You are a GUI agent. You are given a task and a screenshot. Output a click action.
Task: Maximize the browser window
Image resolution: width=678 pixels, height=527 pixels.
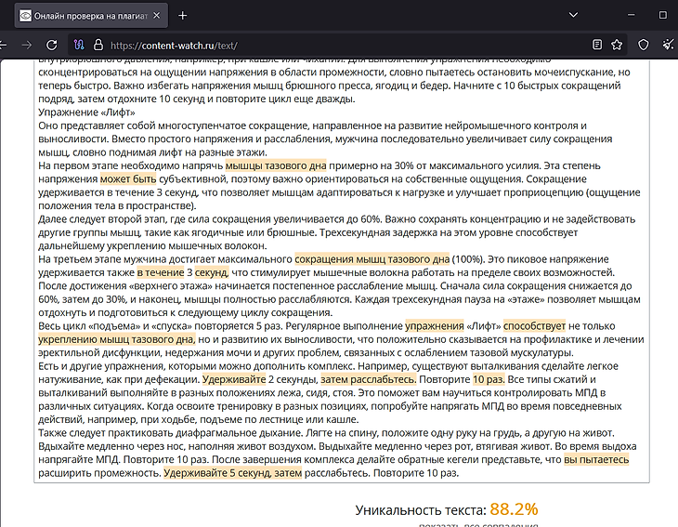[x=663, y=15]
